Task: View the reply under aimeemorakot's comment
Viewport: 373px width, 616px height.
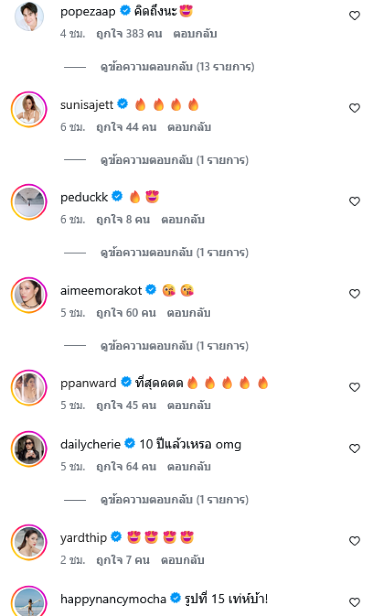Action: (174, 346)
